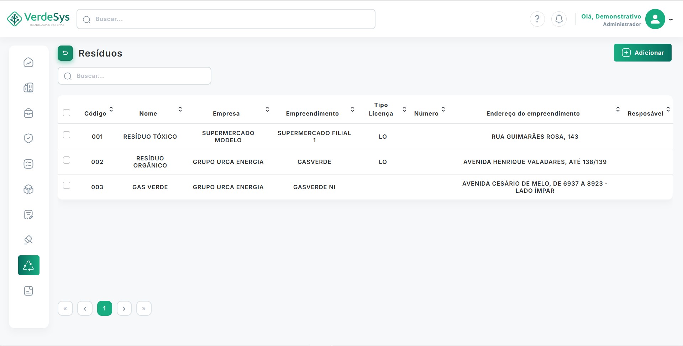683x346 pixels.
Task: Select the checkbox for RESÍDUO TÓXICO row
Action: tap(67, 135)
